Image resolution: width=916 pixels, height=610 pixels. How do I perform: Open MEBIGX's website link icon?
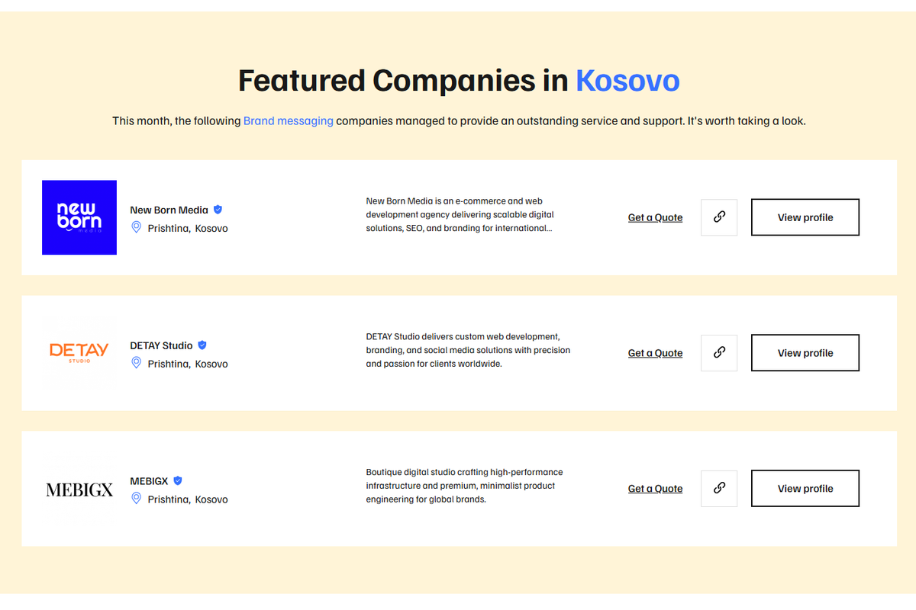pos(718,488)
